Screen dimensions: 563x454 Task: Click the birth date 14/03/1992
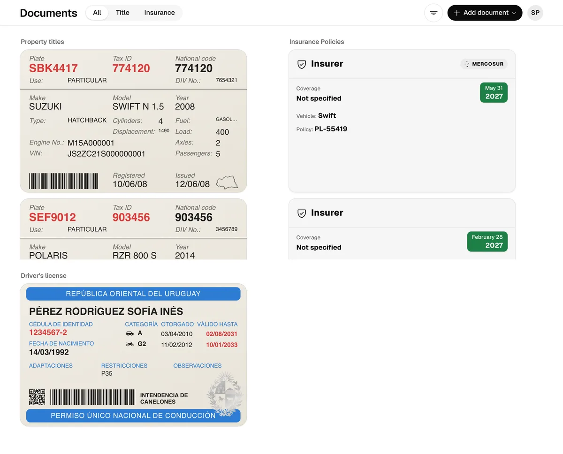click(x=49, y=352)
